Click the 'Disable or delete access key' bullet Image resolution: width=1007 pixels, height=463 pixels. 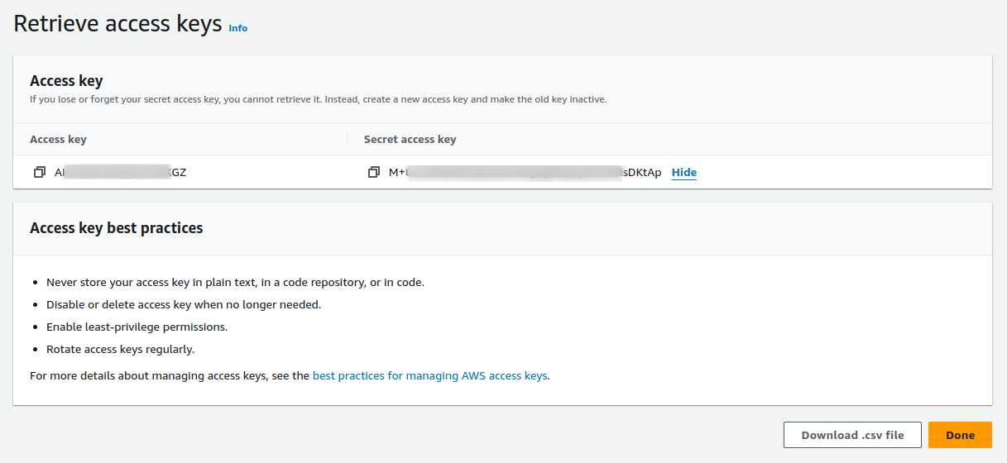point(183,304)
